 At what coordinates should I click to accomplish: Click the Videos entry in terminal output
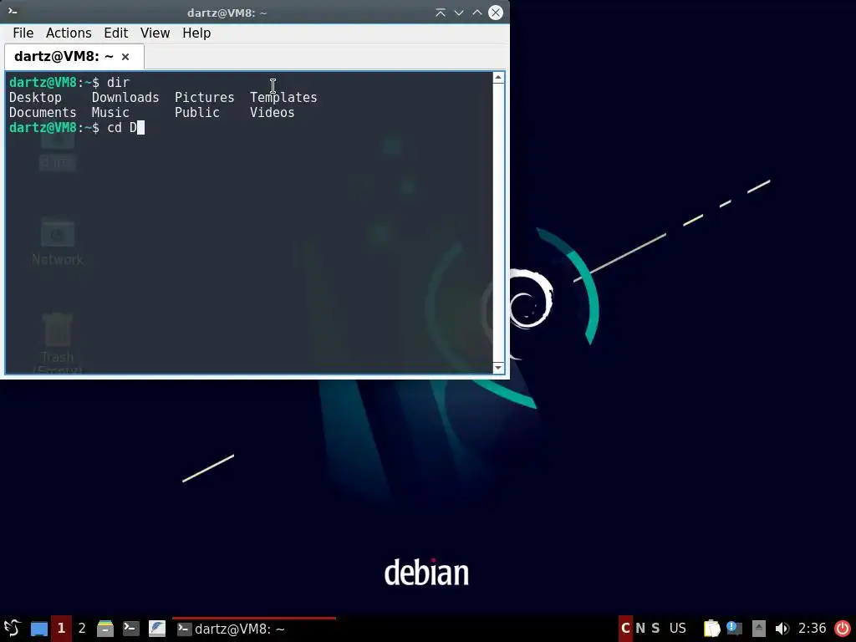272,113
